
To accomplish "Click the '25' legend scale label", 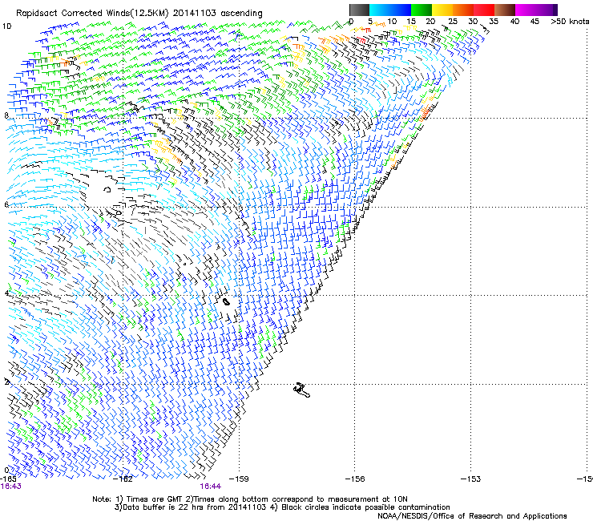I will 453,22.
